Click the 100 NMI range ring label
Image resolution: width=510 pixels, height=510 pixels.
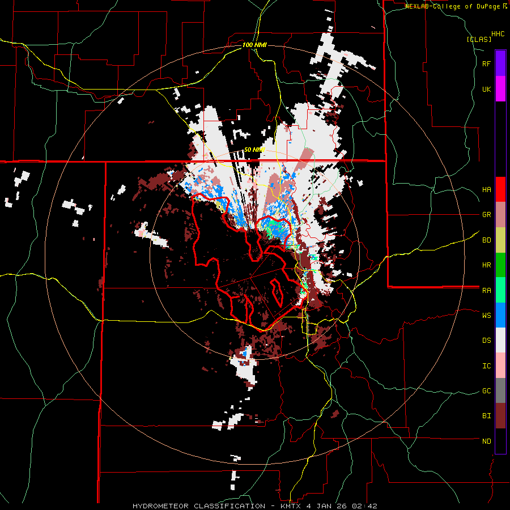click(x=254, y=45)
